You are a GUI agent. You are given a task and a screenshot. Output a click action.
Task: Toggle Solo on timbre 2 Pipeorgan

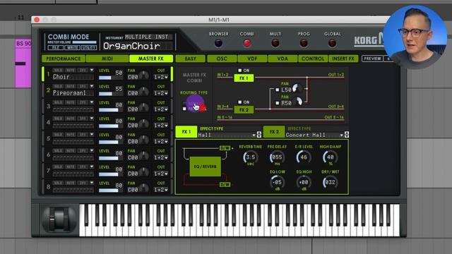tap(58, 86)
